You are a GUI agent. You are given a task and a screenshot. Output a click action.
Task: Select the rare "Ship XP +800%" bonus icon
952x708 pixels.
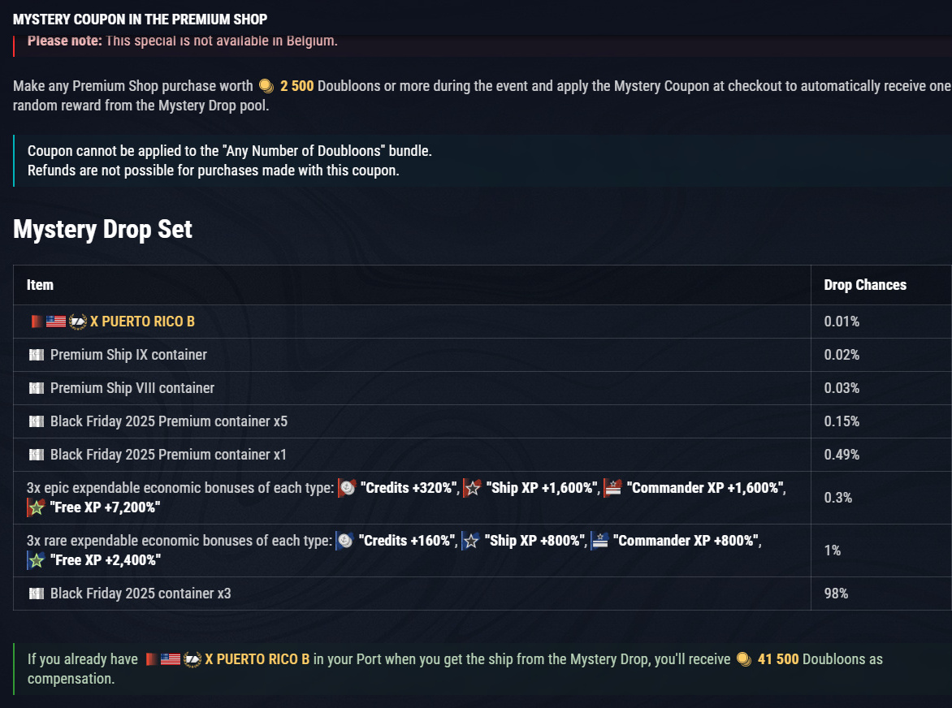(x=470, y=541)
